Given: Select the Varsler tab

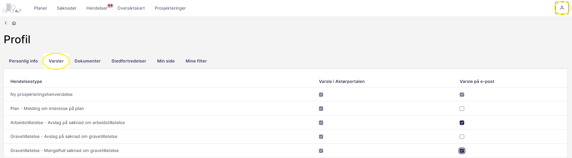Looking at the screenshot, I should (x=56, y=61).
